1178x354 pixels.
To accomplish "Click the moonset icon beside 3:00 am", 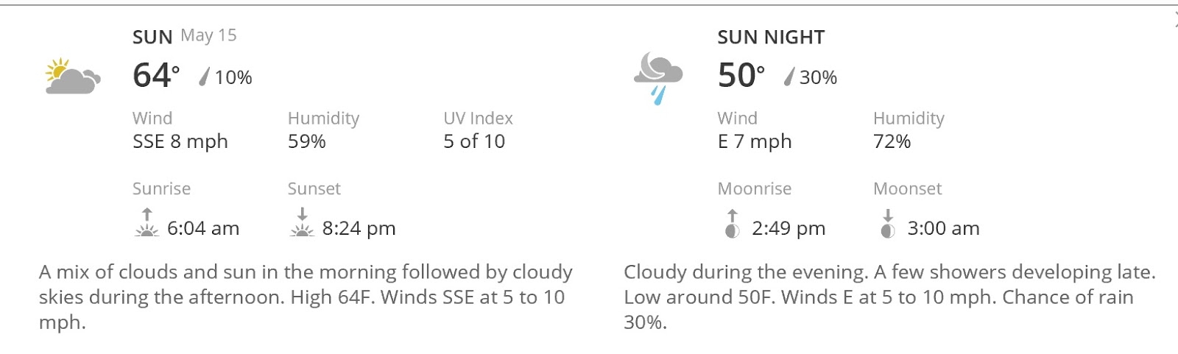I will coord(888,223).
